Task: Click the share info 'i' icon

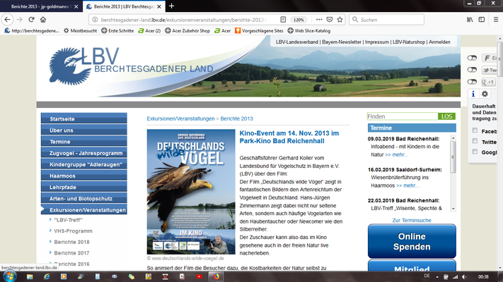Action: 473,94
